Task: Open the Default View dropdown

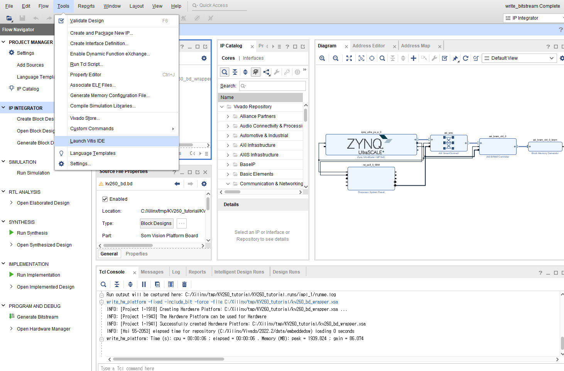Action: (x=519, y=58)
